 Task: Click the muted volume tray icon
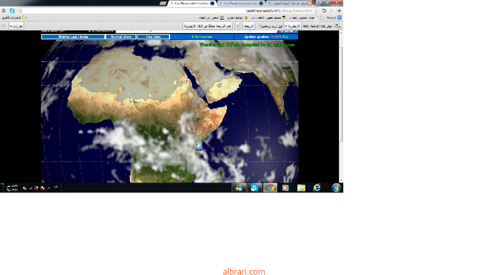tap(24, 188)
